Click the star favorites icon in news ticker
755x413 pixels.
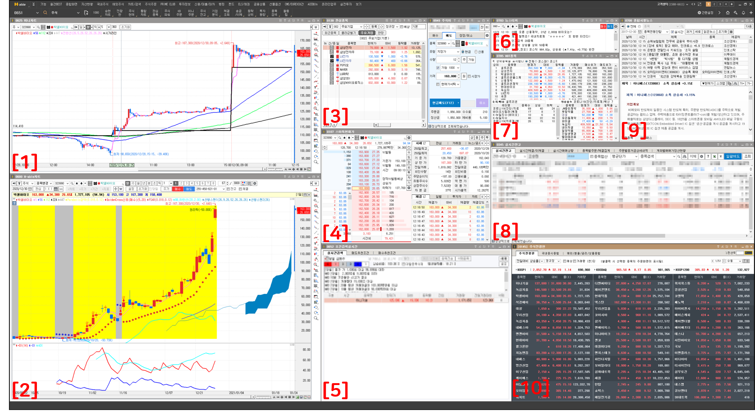point(508,26)
